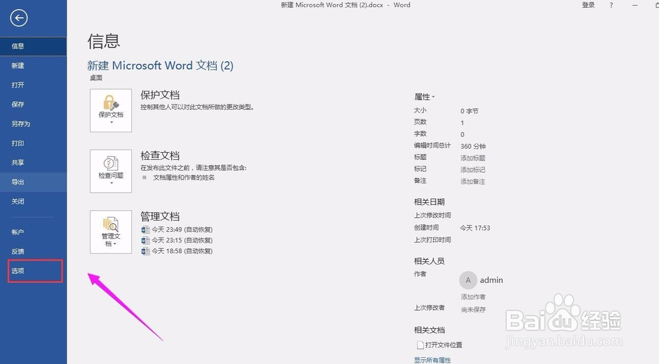The height and width of the screenshot is (364, 659).
Task: Open the 检查问题 document icon button
Action: (x=111, y=171)
